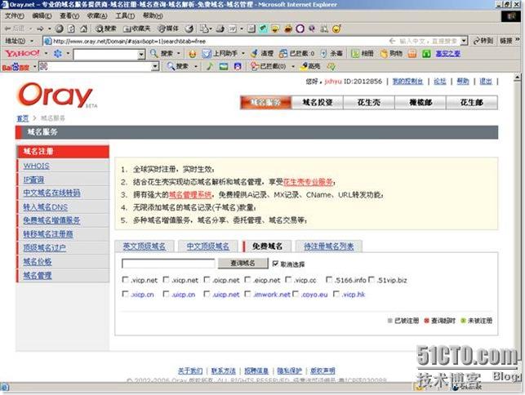Open the 文件(F) menu
Viewport: 525px width, 395px height.
[15, 16]
